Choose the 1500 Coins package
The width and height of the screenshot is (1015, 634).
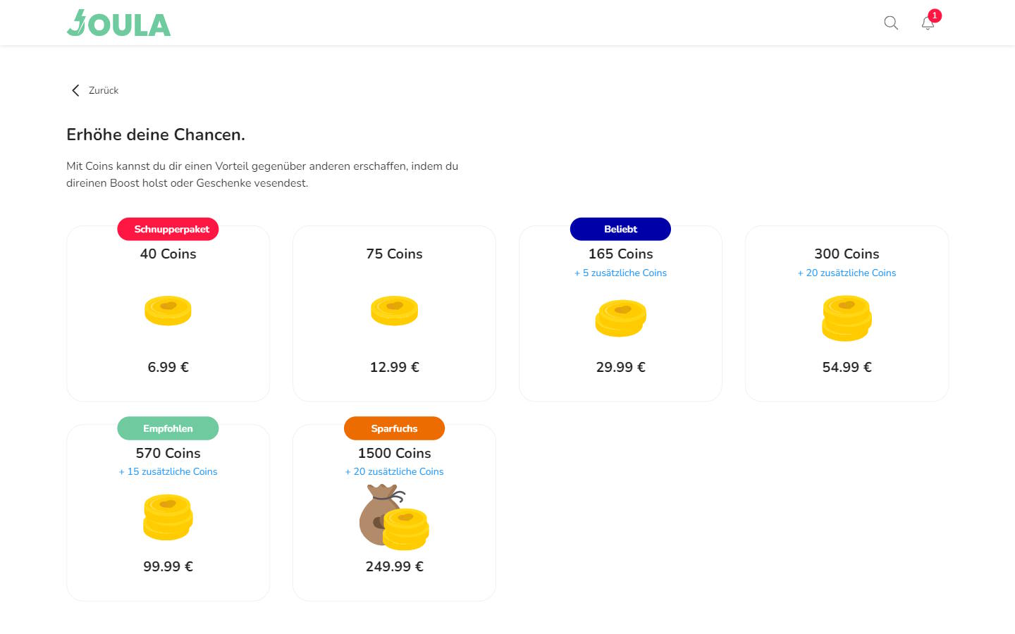[x=394, y=513]
